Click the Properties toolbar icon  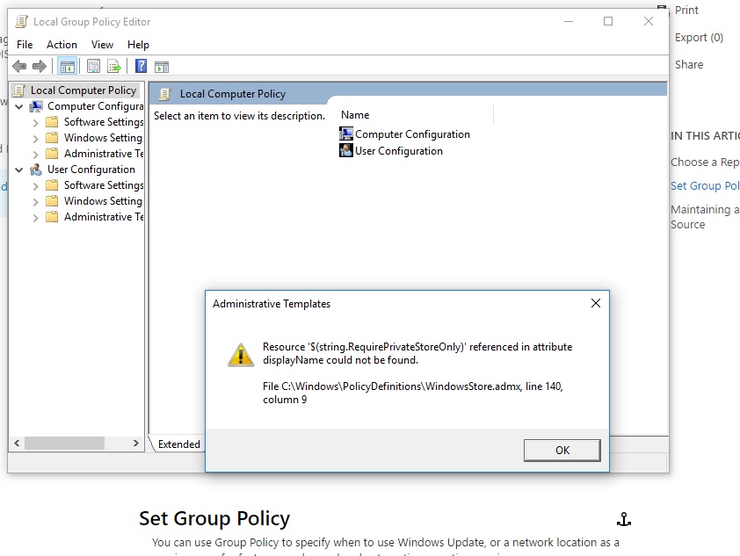[x=93, y=67]
